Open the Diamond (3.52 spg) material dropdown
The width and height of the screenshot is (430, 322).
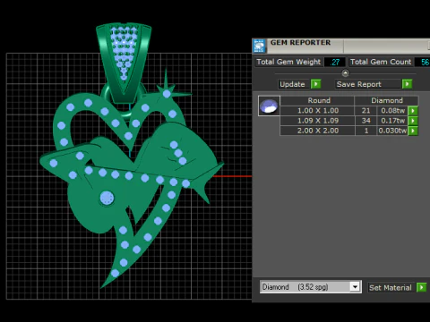pos(355,287)
